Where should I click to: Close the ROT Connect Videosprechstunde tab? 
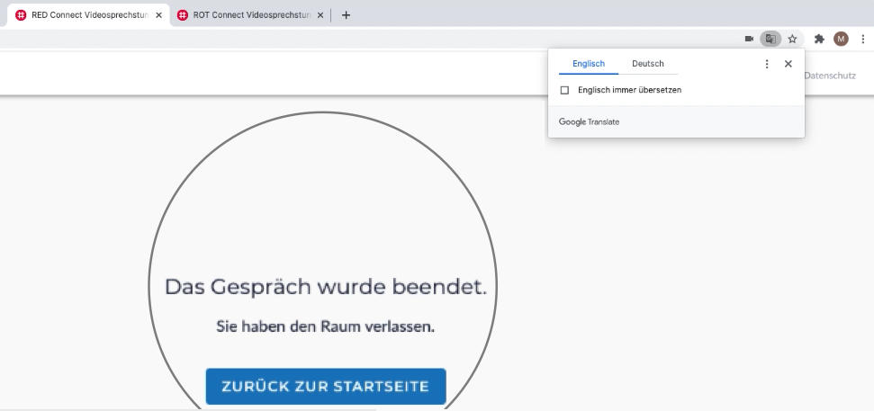(x=320, y=15)
